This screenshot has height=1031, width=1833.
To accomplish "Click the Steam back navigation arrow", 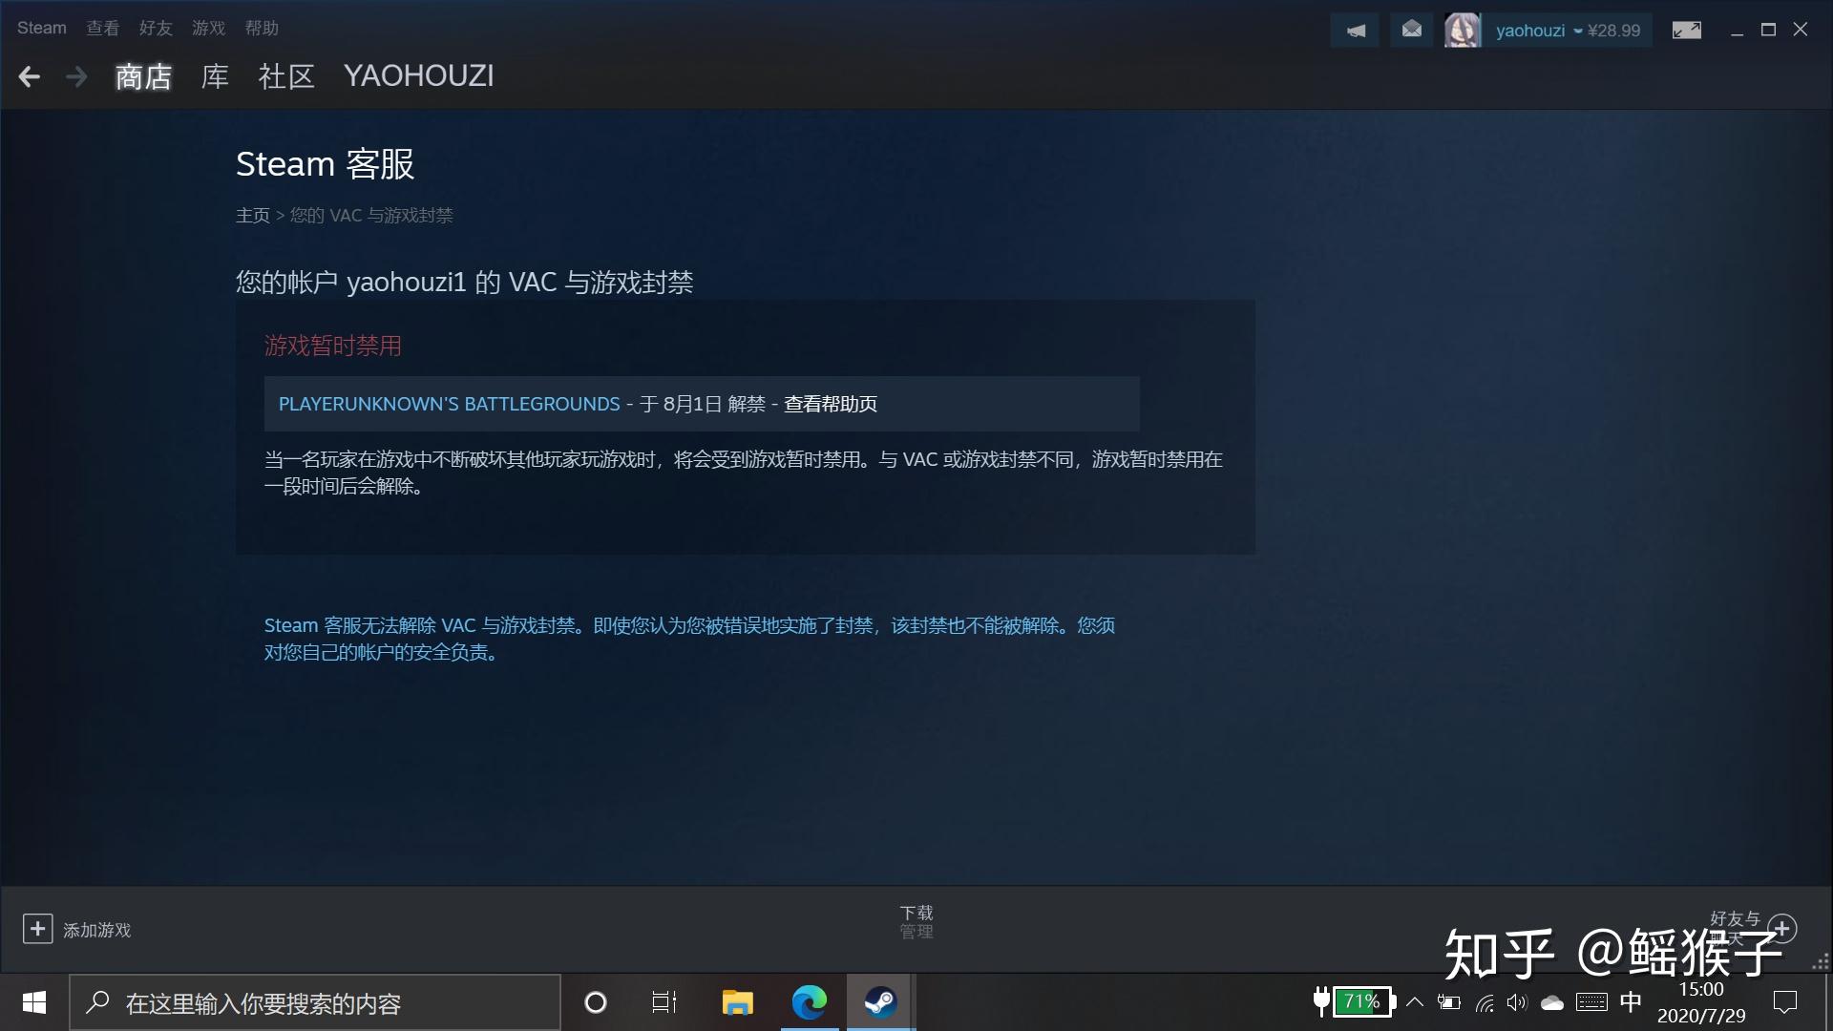I will point(28,75).
